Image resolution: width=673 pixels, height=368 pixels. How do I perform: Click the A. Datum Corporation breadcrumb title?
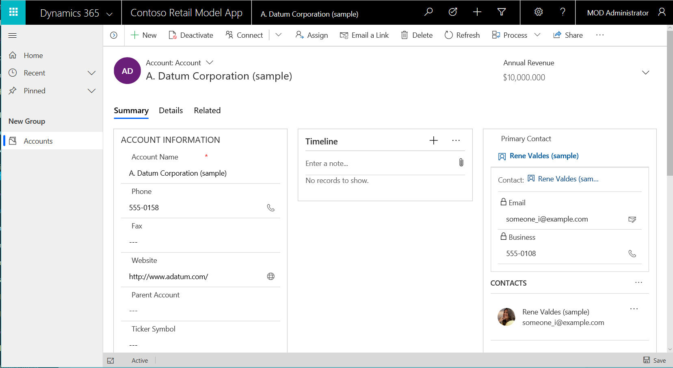(x=309, y=14)
